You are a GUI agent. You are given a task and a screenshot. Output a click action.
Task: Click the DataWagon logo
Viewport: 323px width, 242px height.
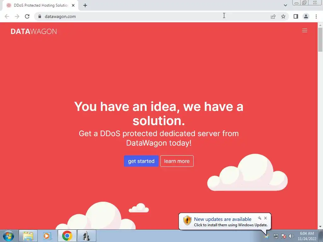coord(34,31)
